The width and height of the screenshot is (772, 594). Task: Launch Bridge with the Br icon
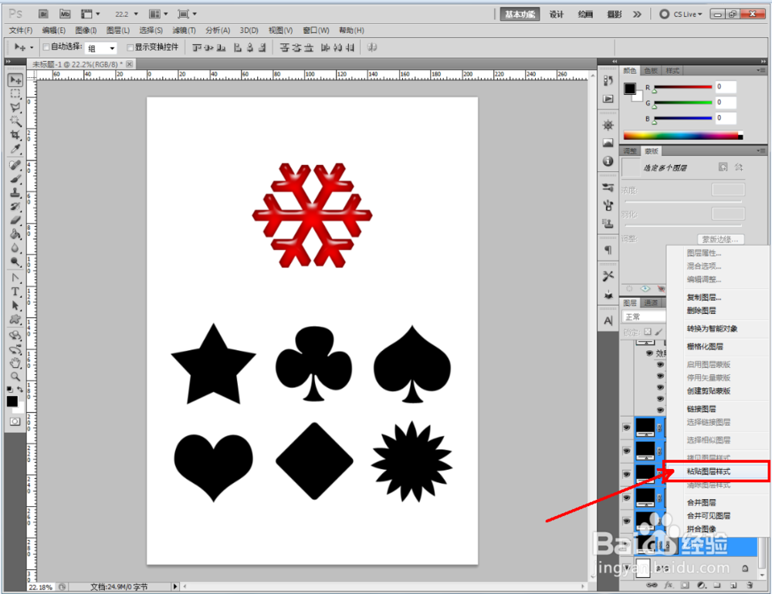[43, 14]
